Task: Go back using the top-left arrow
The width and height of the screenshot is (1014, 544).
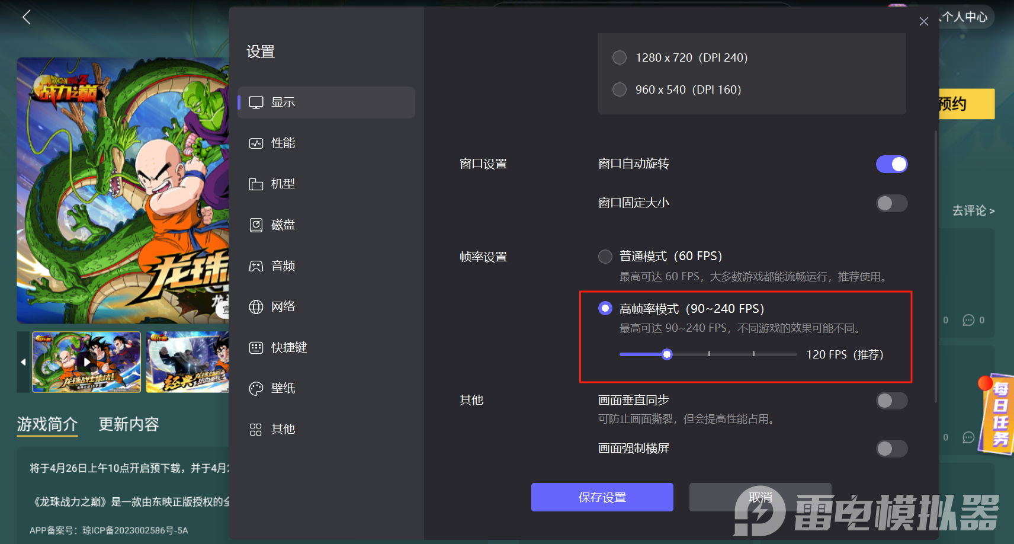Action: (x=26, y=17)
